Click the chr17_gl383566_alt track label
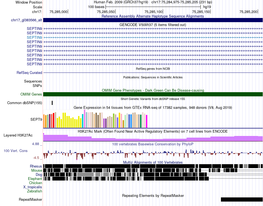 [27, 20]
